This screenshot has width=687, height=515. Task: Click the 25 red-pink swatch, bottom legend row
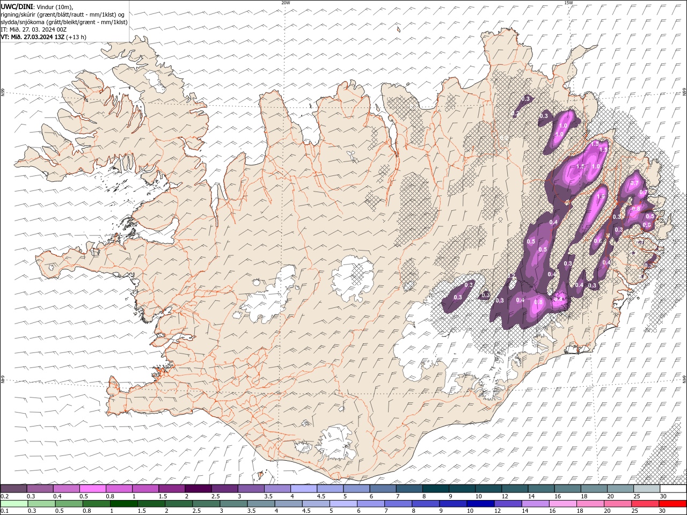tap(646, 504)
